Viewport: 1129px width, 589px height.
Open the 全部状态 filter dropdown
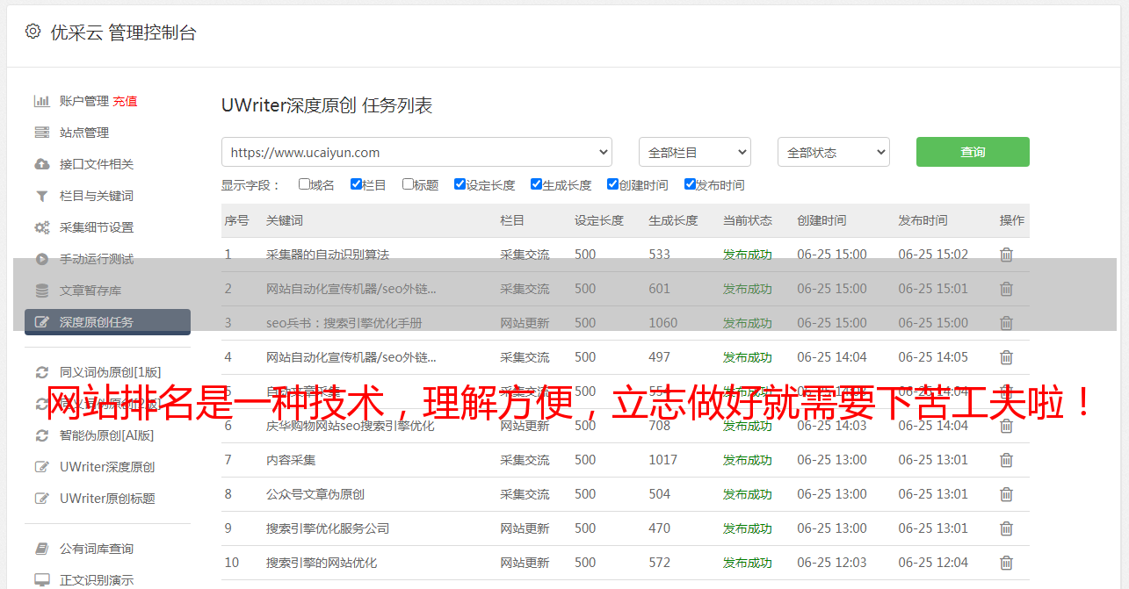833,152
